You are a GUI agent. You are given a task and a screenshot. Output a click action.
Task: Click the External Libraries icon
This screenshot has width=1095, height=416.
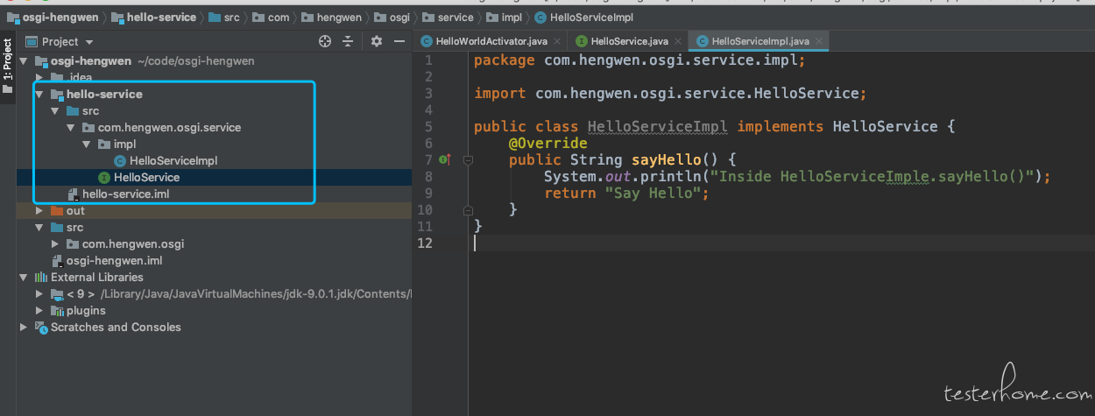pos(41,277)
